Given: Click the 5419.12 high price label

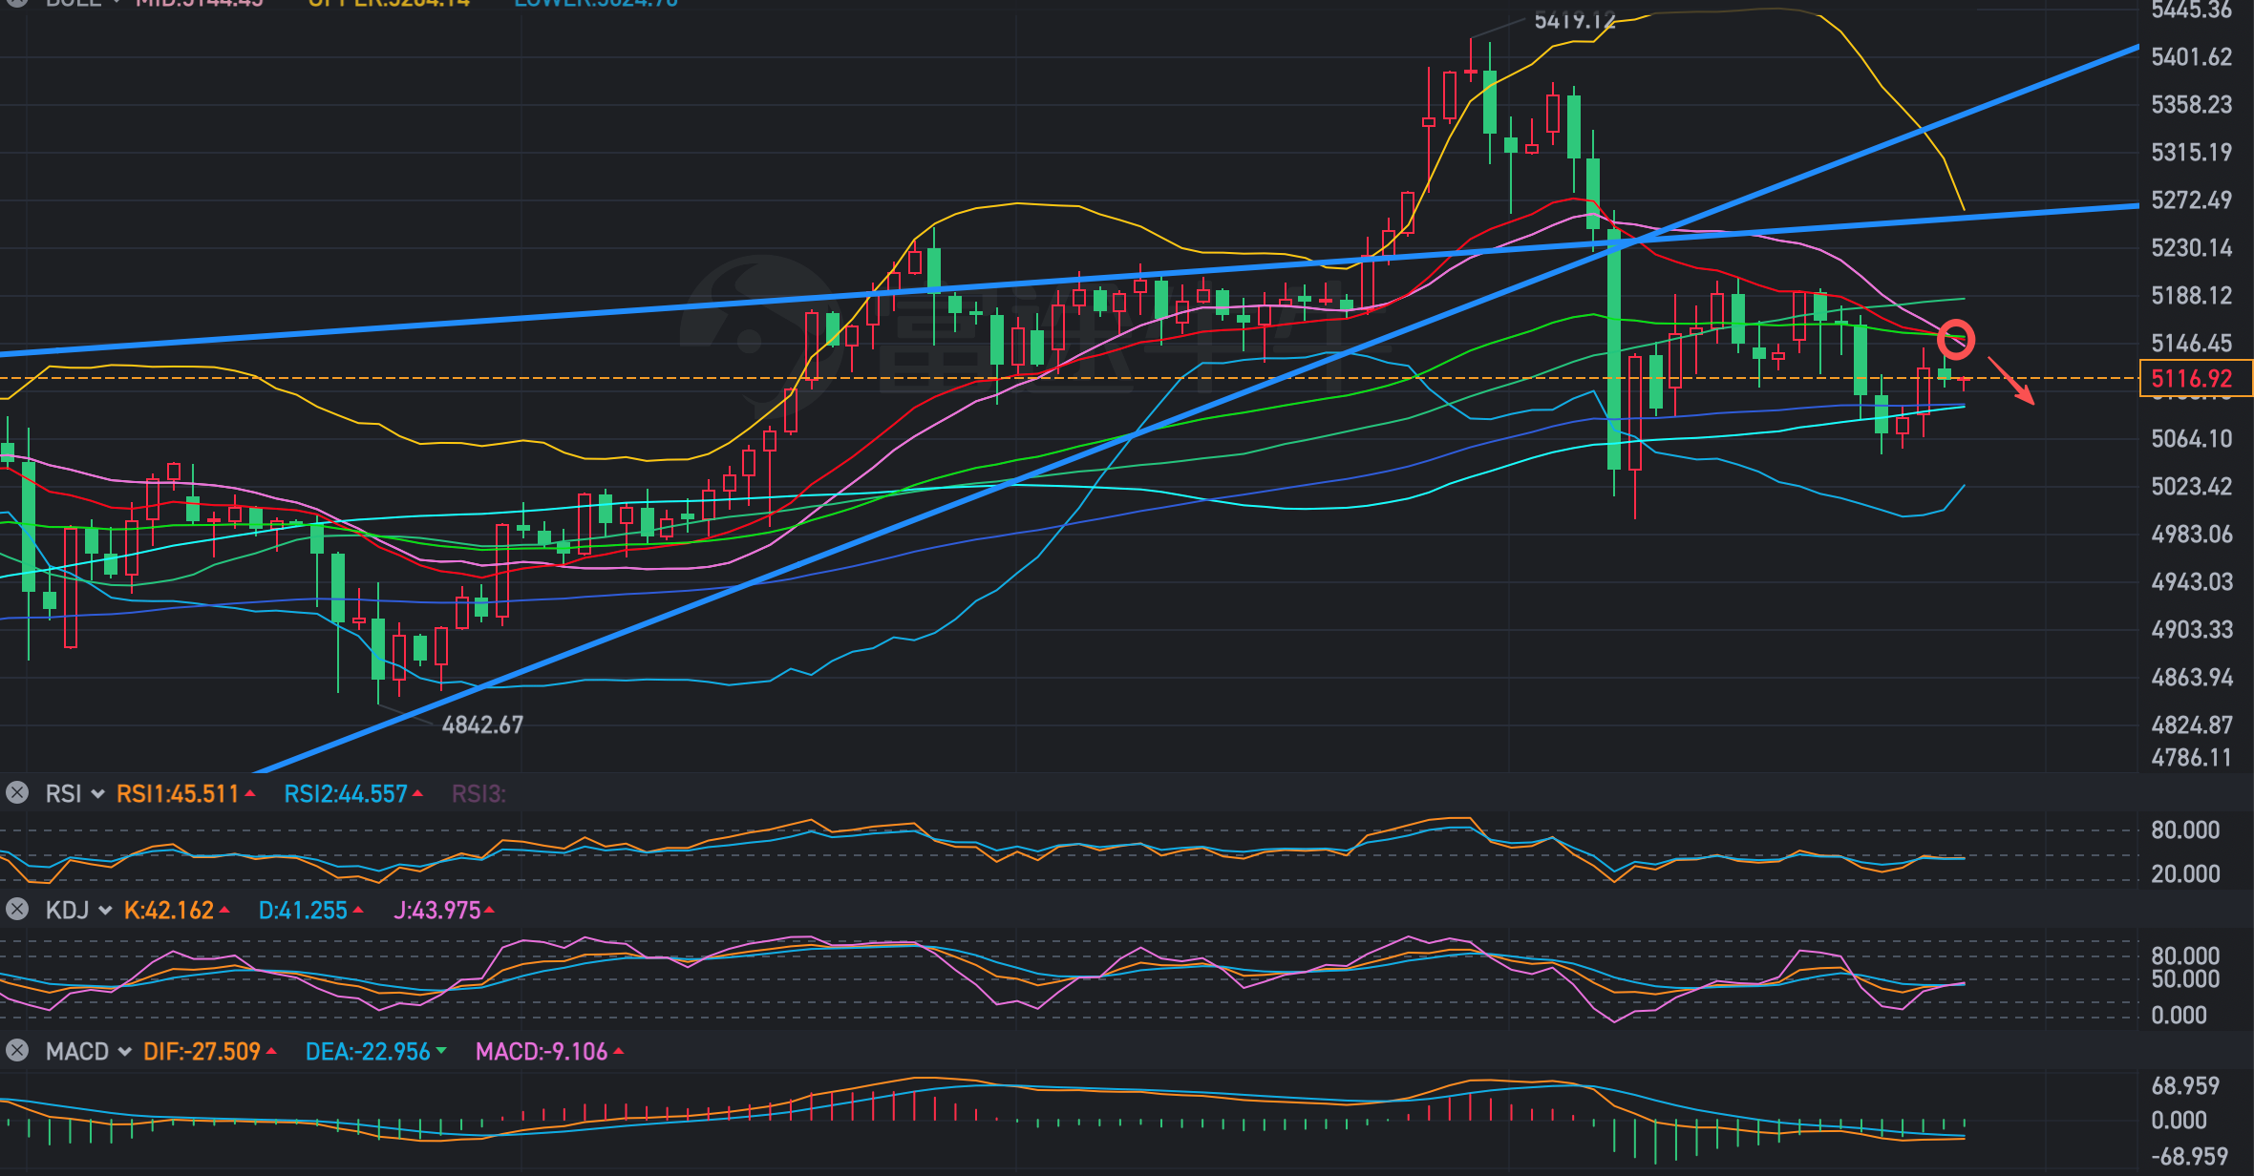Looking at the screenshot, I should (1574, 20).
